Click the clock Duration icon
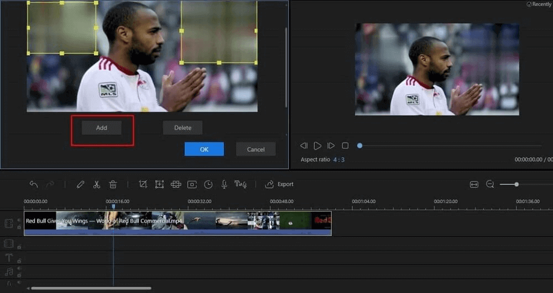 pyautogui.click(x=208, y=184)
